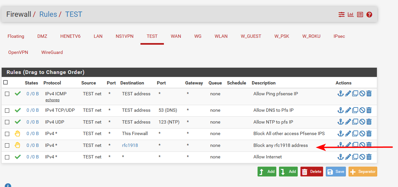
Task: Check the box for This Firewall block rule
Action: tap(7, 134)
